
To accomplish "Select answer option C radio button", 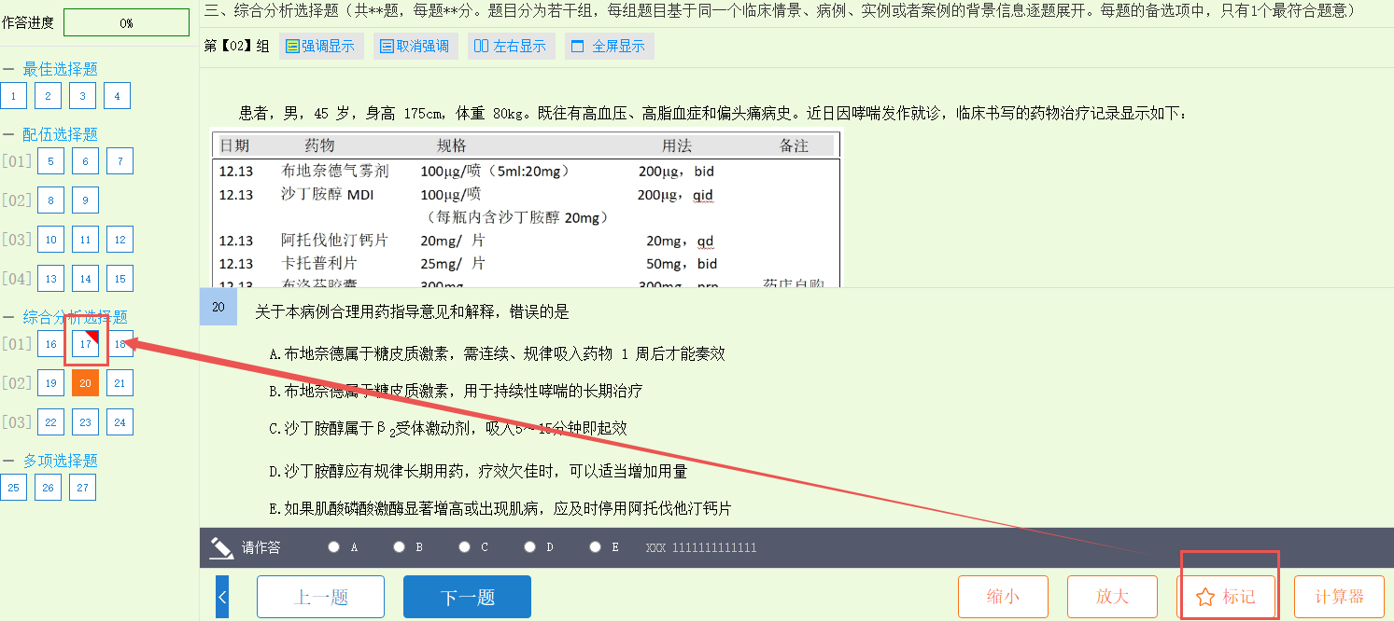I will coord(465,547).
